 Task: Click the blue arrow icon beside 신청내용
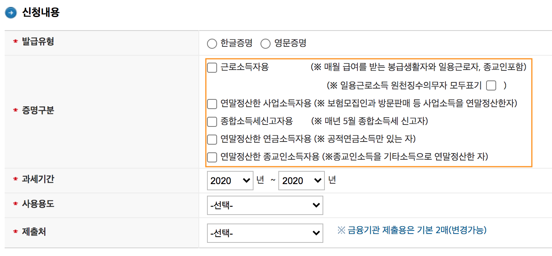click(10, 12)
